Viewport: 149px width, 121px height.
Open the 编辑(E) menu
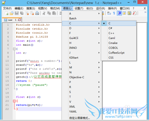tap(19, 8)
